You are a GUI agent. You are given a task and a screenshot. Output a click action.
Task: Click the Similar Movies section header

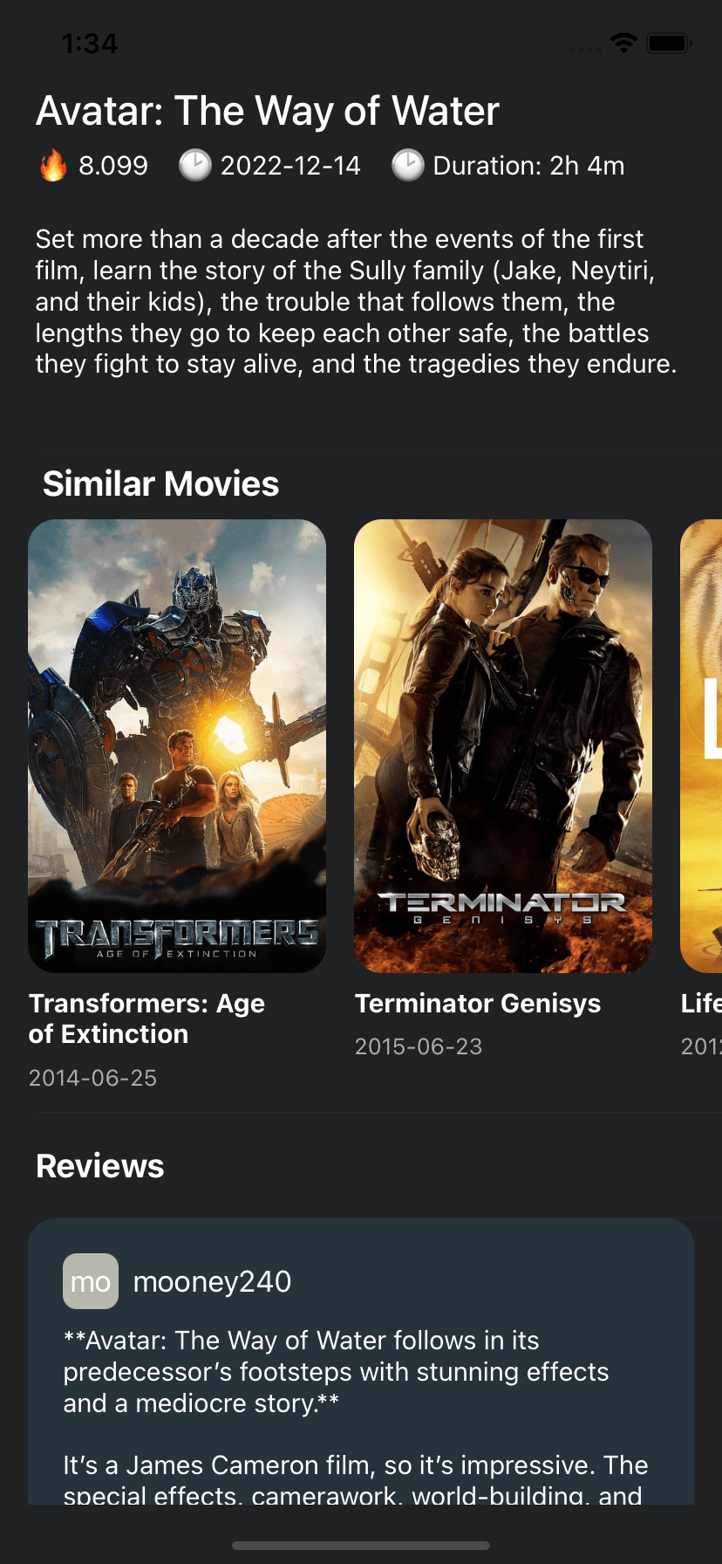coord(160,484)
